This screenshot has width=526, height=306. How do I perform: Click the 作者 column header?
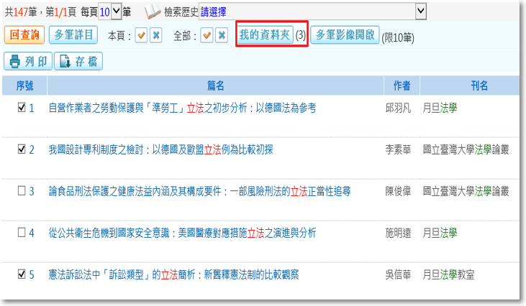(402, 86)
